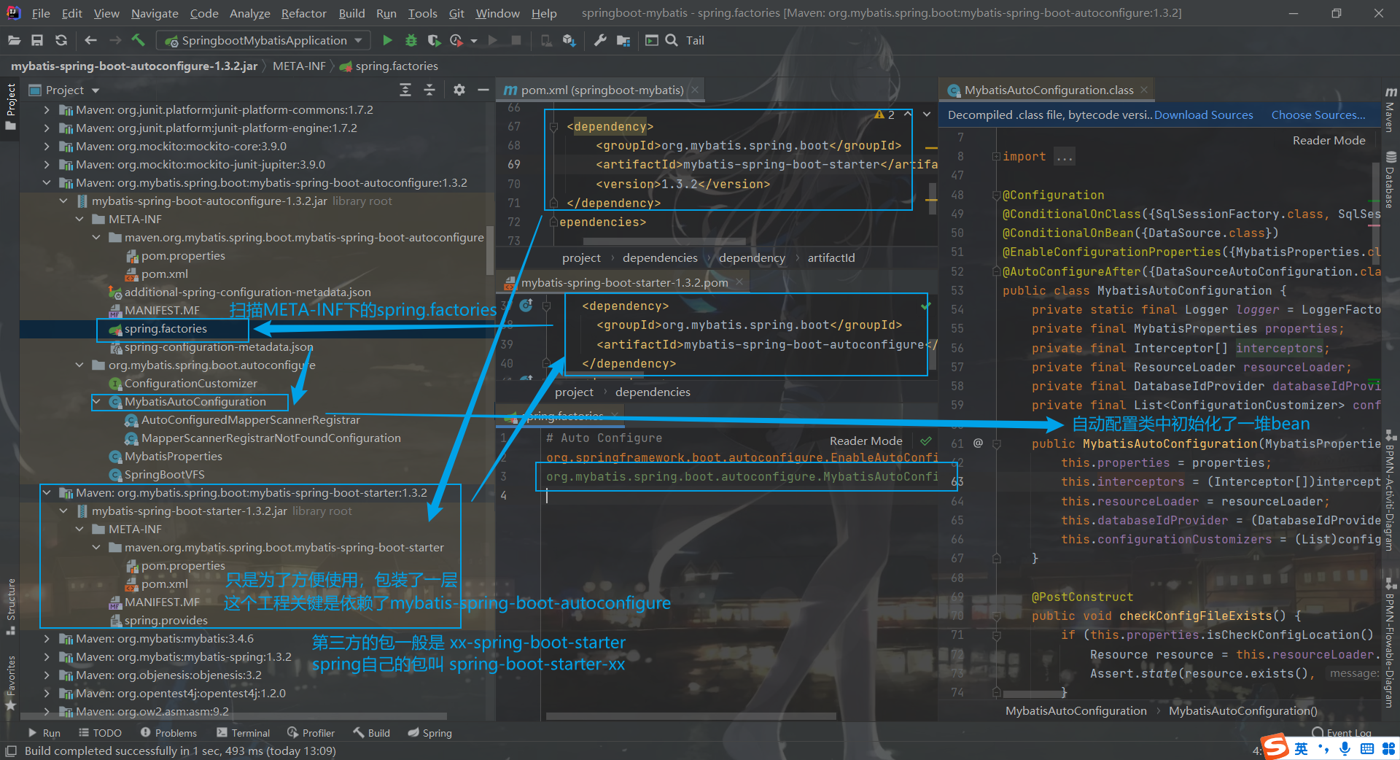Open the Favorites side tool window

pos(11,683)
